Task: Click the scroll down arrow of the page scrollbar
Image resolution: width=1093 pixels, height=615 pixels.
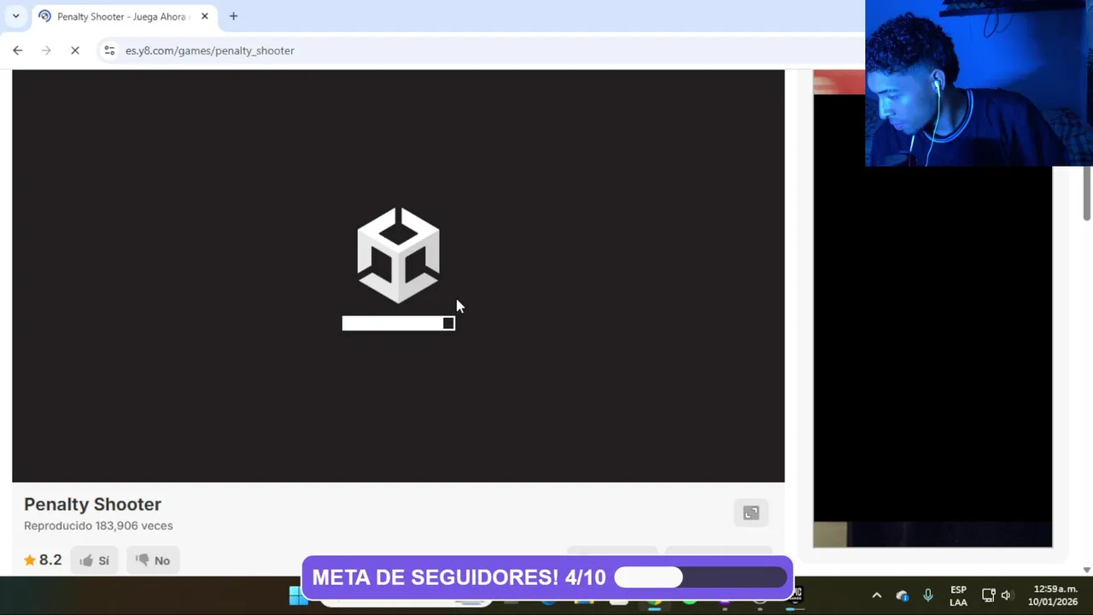Action: (1087, 570)
